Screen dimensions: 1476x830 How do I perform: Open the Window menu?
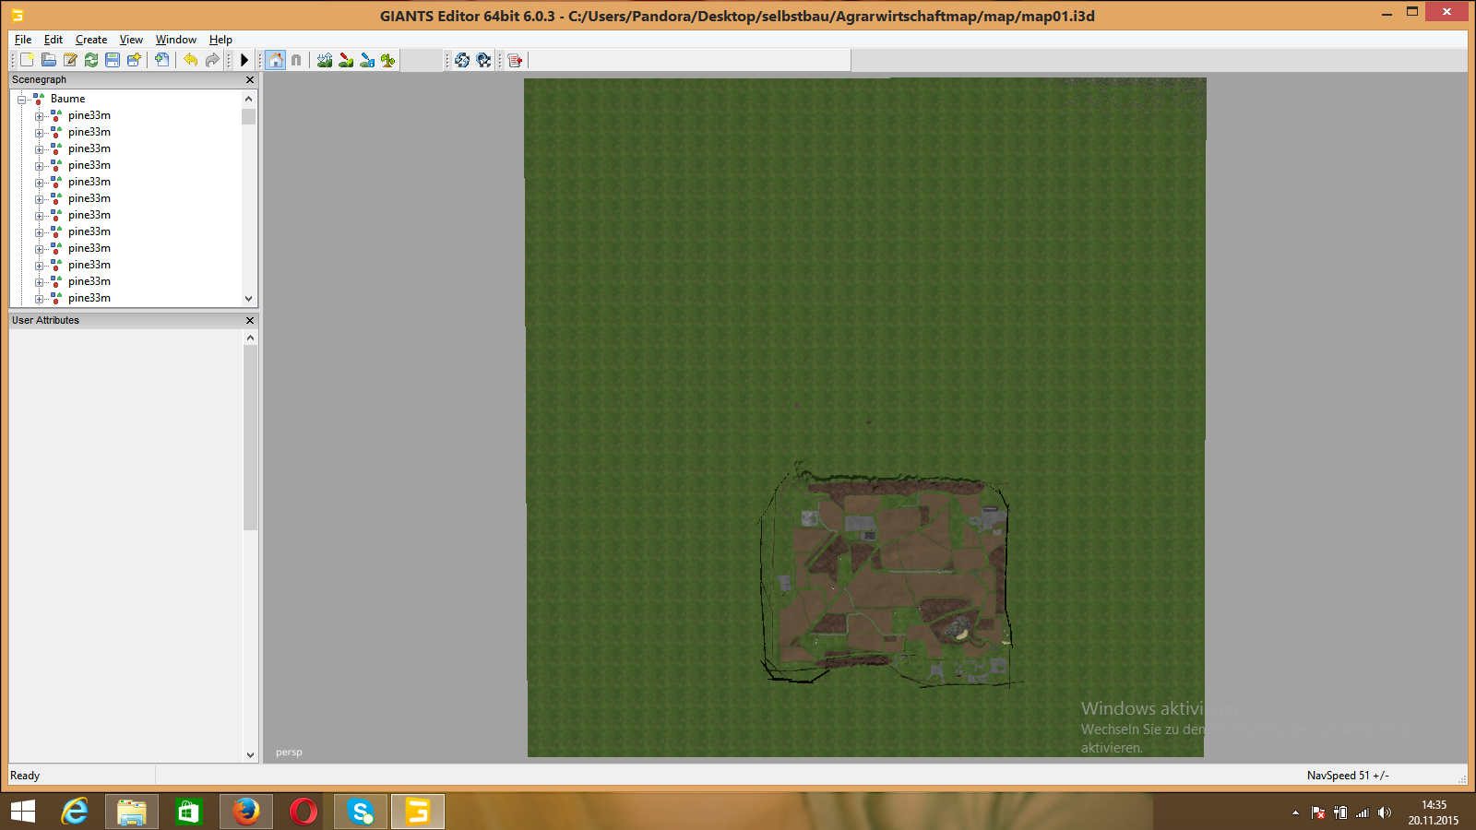coord(175,40)
